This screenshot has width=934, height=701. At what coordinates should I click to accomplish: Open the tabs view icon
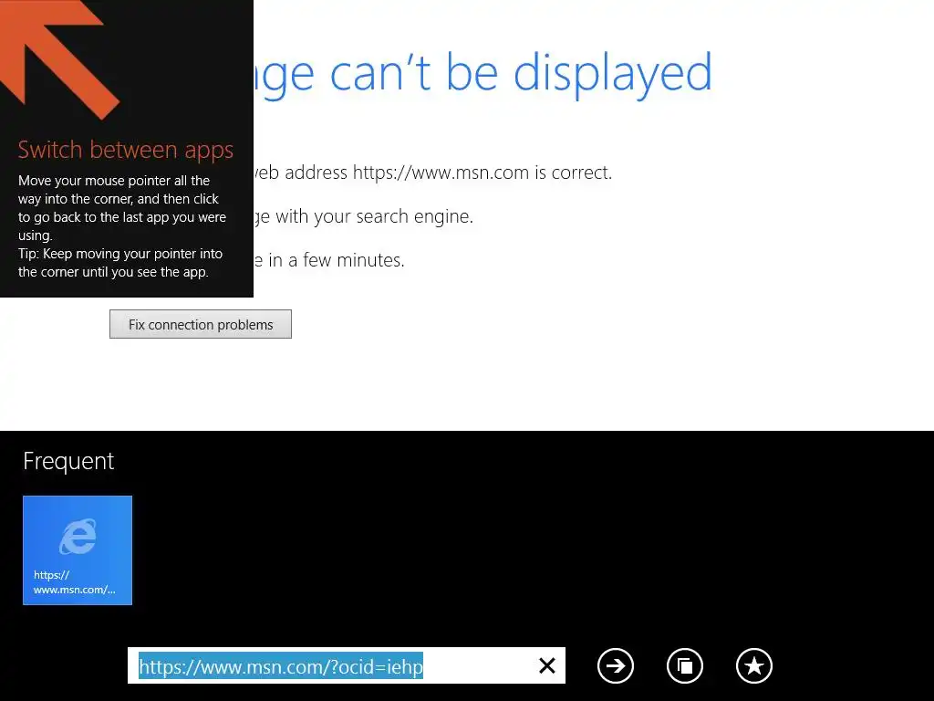tap(684, 665)
